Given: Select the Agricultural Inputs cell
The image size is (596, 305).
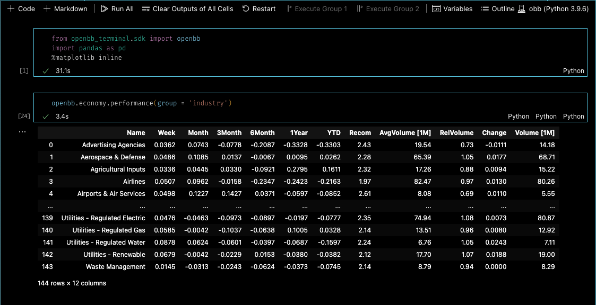Looking at the screenshot, I should (x=118, y=169).
